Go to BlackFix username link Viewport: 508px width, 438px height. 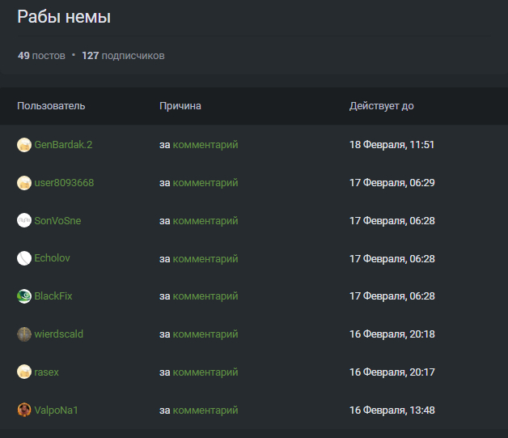click(53, 296)
